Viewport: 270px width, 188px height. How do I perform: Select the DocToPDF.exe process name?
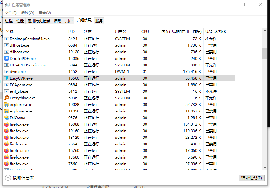(23, 59)
